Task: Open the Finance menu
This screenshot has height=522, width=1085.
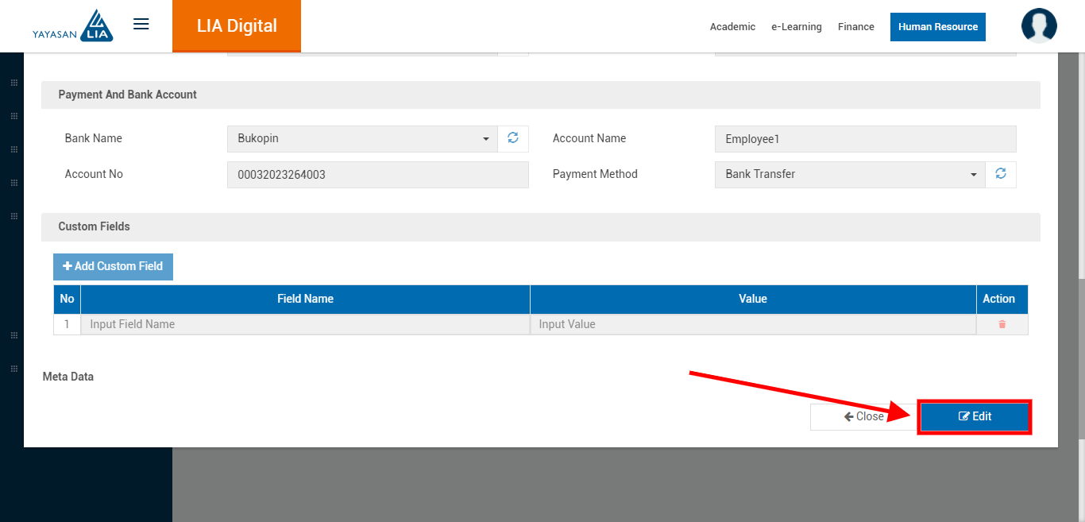Action: pyautogui.click(x=855, y=27)
